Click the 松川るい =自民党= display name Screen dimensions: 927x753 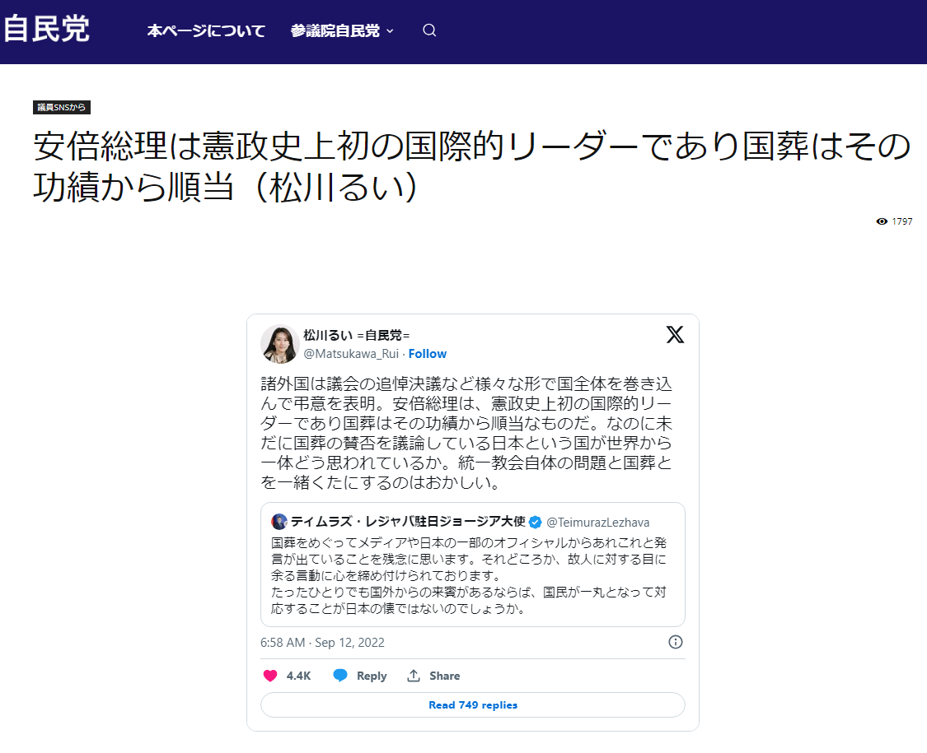[x=357, y=336]
